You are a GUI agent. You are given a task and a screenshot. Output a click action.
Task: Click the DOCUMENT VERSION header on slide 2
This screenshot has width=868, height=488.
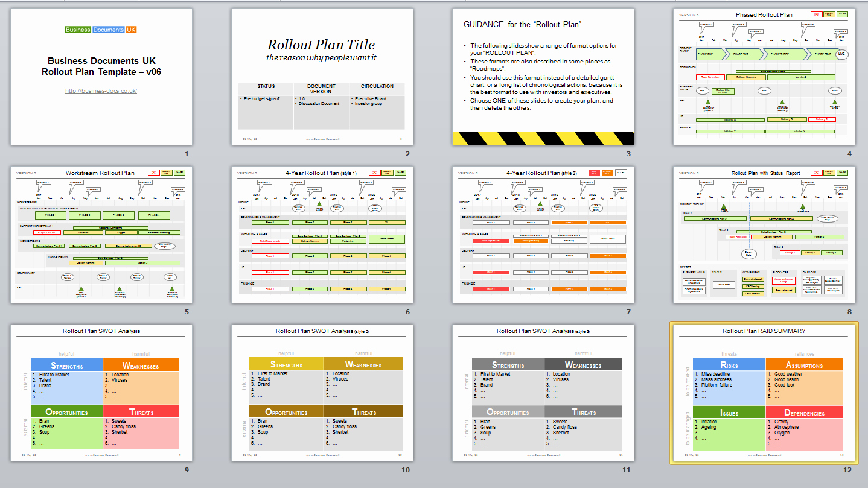coord(321,89)
